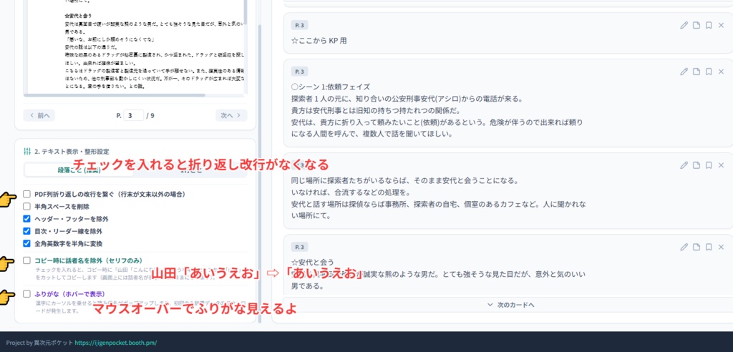This screenshot has height=352, width=733.
Task: Click the PDF preview horizontal scrollbar
Action: coord(114,95)
